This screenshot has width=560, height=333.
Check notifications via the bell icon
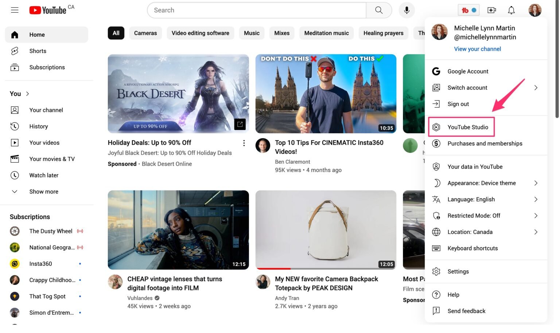(x=511, y=10)
